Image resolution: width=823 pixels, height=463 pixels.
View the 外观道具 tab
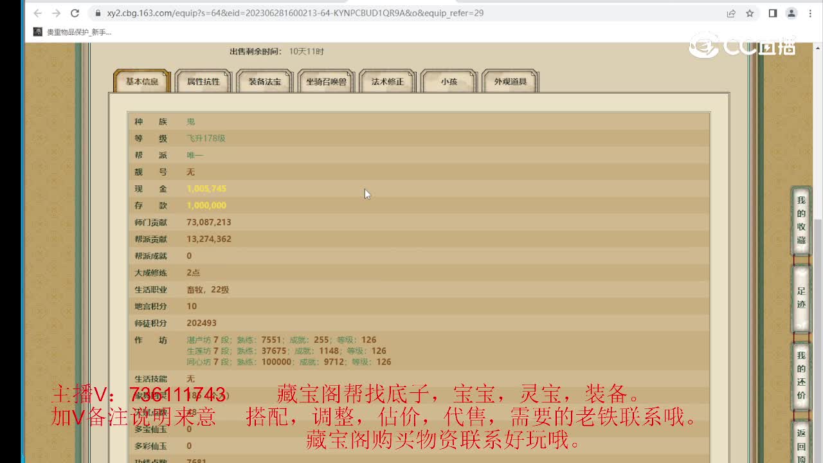[x=511, y=82]
